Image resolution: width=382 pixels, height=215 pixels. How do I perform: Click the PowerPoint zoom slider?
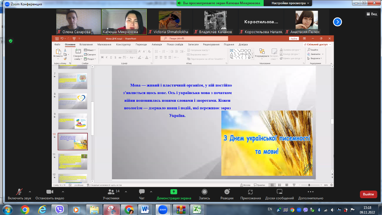[x=308, y=185]
